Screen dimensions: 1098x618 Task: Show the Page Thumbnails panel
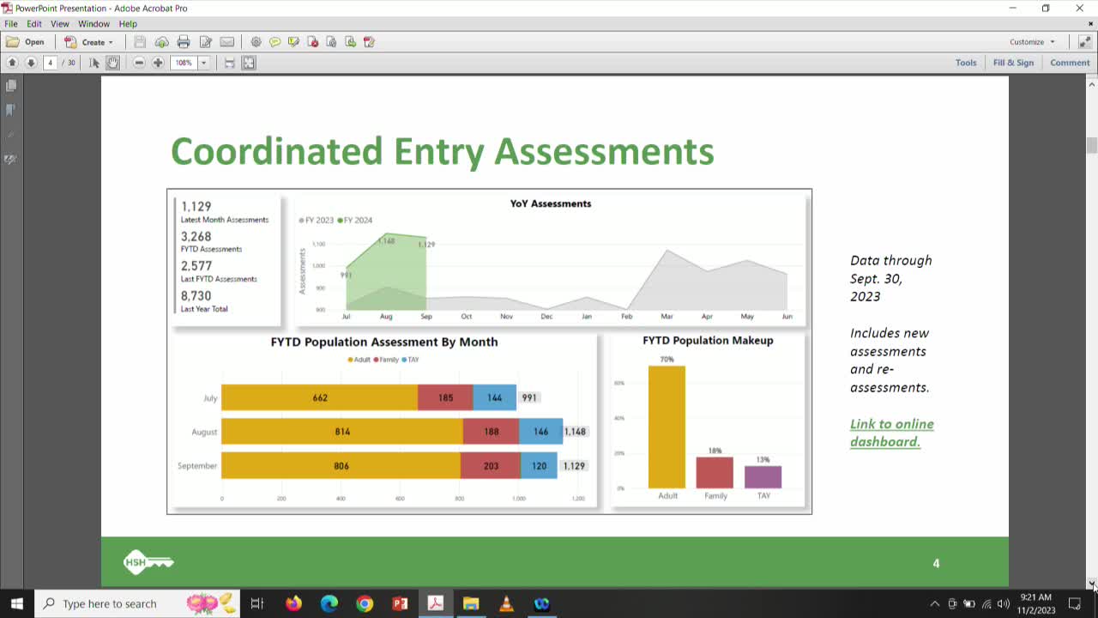pos(11,86)
